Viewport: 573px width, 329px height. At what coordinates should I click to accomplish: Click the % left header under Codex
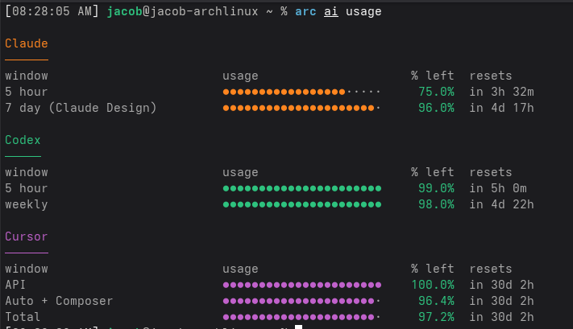point(433,172)
